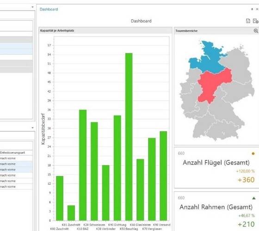The width and height of the screenshot is (259, 231).
Task: Click the green up-triangle on the Rahmen card
Action: click(x=254, y=198)
